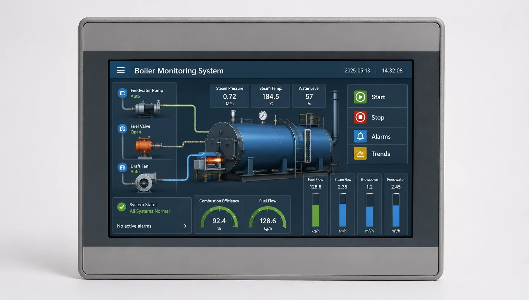Click the Steam Pressure 0.72 MPa tile

(230, 96)
